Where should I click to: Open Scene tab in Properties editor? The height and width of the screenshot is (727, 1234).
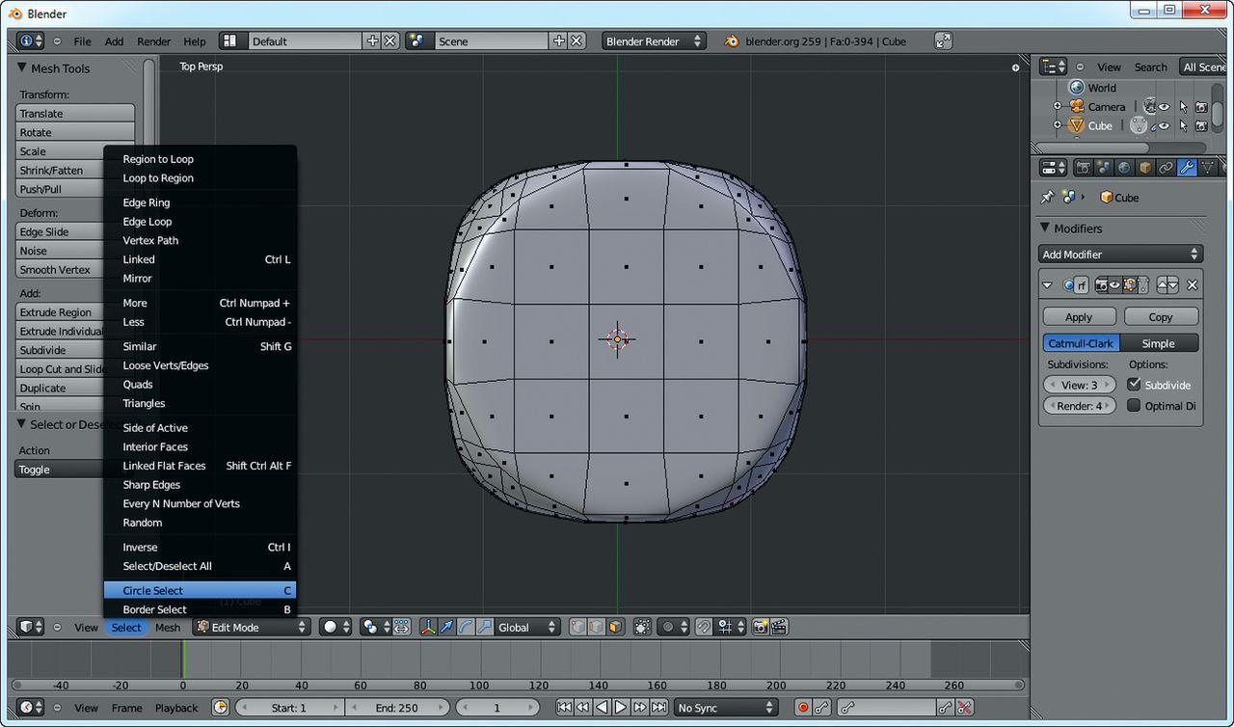[1105, 168]
